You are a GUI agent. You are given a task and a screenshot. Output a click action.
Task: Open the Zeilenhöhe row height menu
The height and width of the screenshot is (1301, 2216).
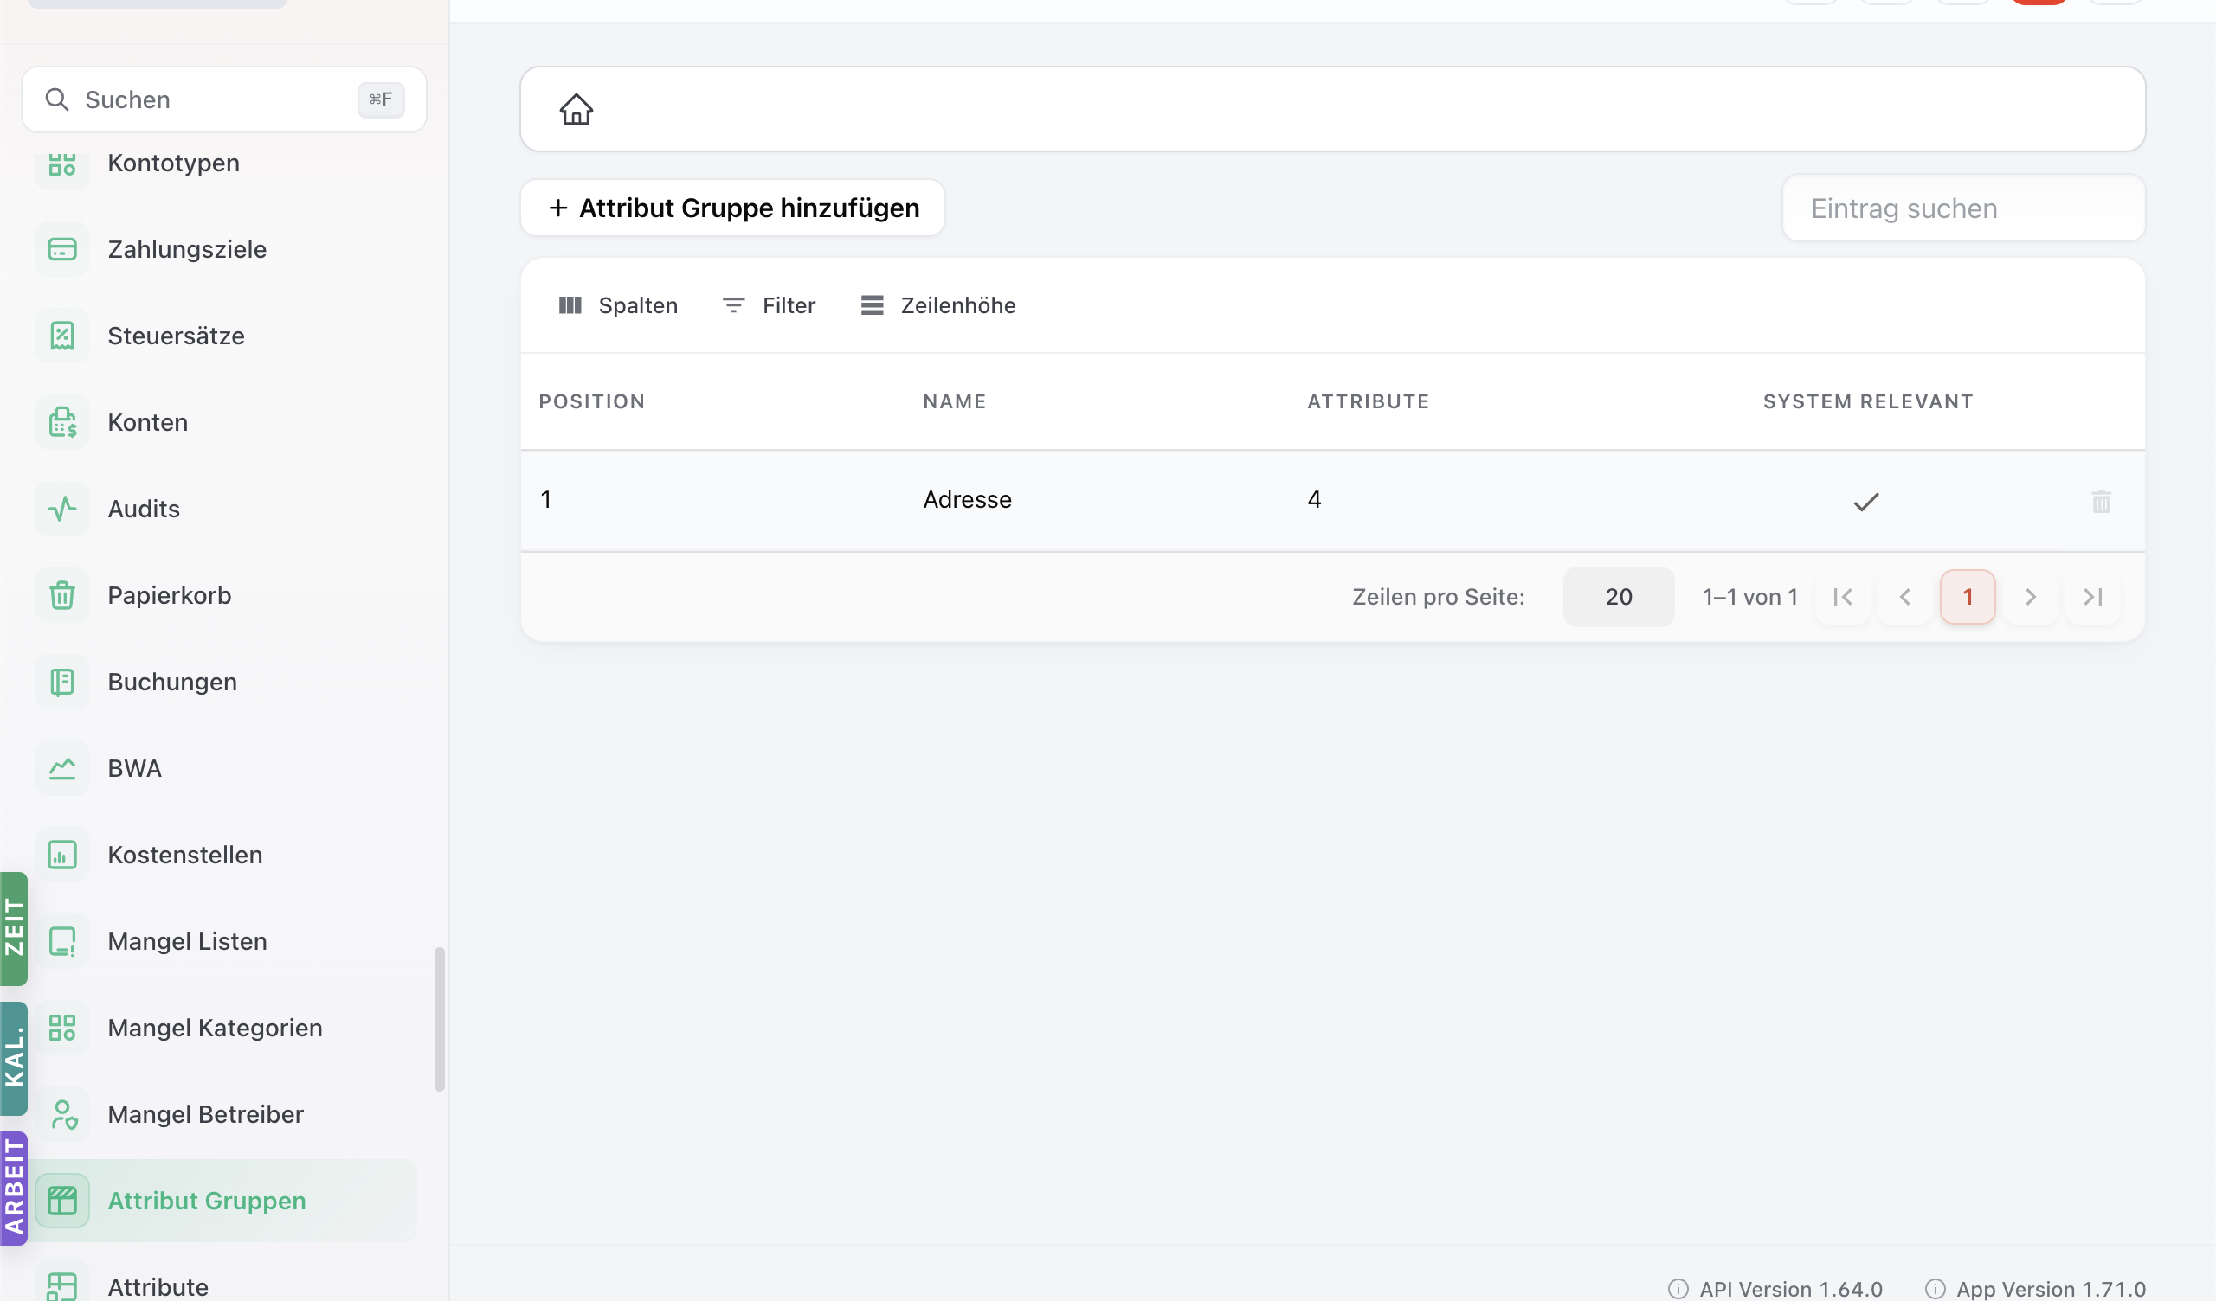pos(938,305)
